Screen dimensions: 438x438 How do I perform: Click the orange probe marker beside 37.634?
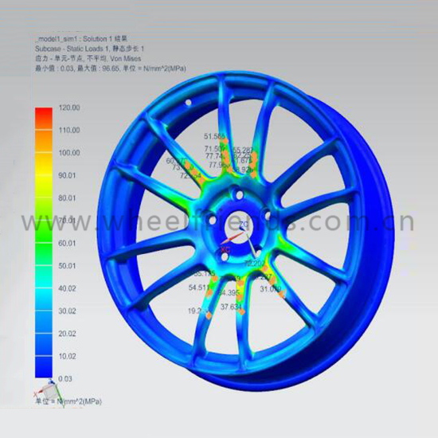tap(242, 311)
